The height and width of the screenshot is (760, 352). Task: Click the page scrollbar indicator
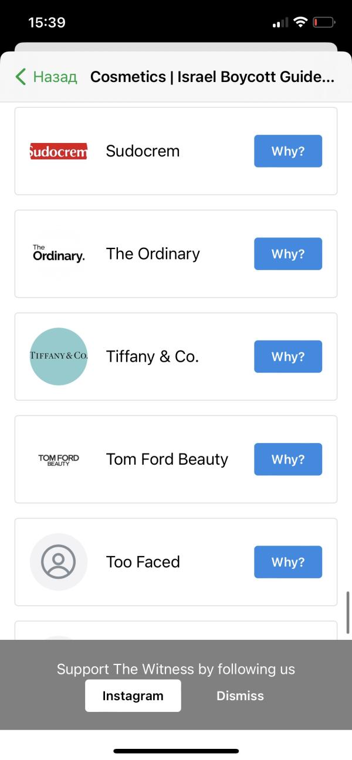click(348, 612)
